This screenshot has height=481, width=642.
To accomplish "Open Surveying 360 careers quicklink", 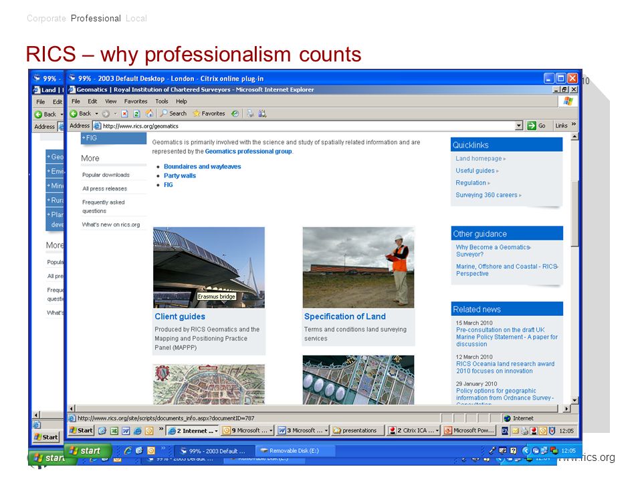I will [486, 195].
